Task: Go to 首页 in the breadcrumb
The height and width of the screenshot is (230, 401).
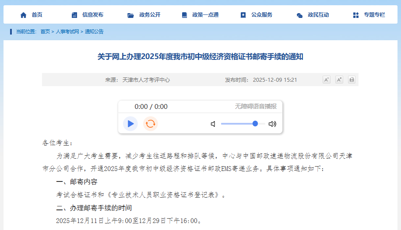Action: [45, 31]
